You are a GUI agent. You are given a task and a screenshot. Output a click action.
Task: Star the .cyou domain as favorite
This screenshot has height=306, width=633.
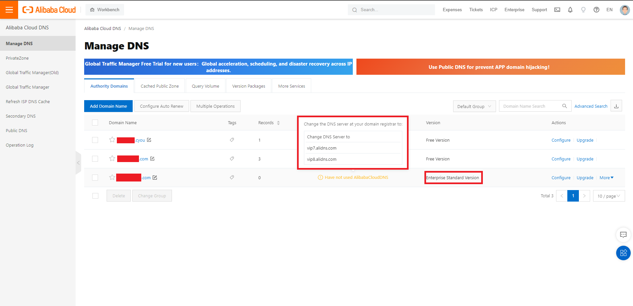point(112,140)
